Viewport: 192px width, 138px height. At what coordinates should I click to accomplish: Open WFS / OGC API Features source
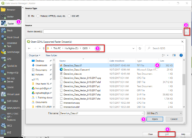(x=11, y=117)
